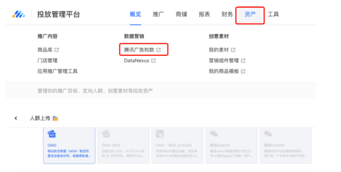Click the 推广内容 section heading
Image resolution: width=341 pixels, height=172 pixels.
click(47, 36)
